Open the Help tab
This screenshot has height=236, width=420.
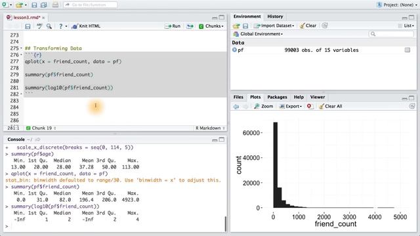299,97
